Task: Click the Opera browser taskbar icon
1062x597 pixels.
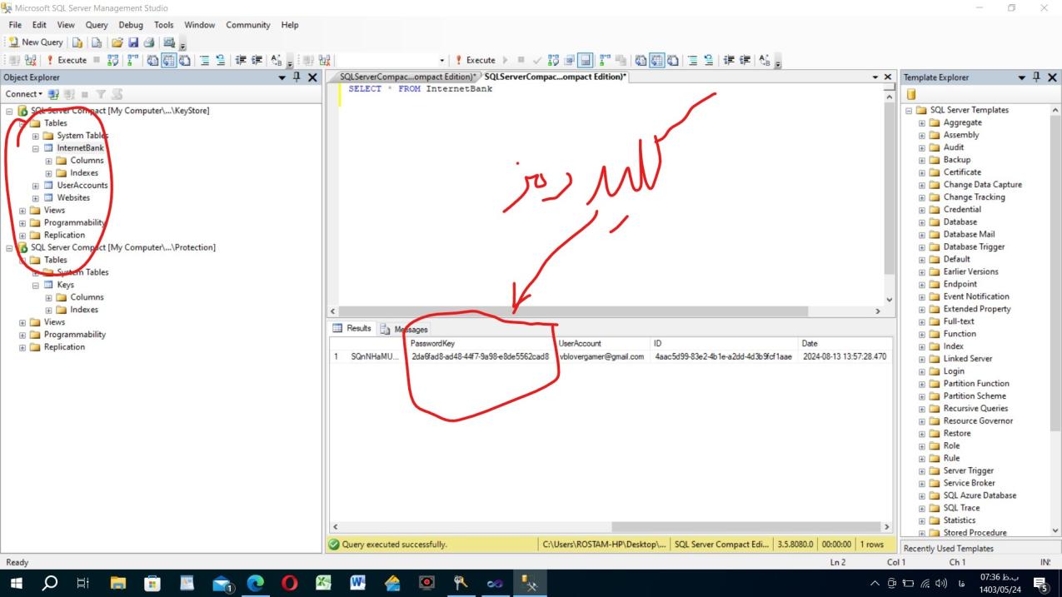Action: point(290,584)
